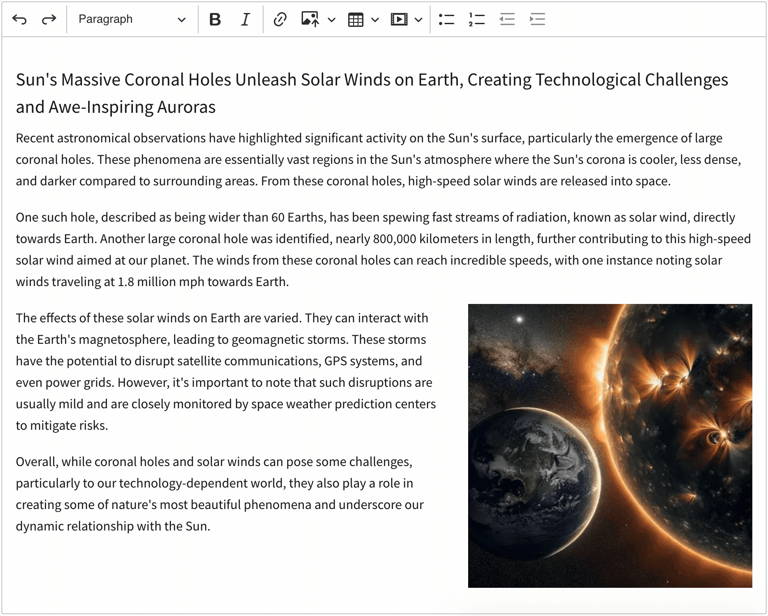Toggle Italic formatting

coord(245,19)
